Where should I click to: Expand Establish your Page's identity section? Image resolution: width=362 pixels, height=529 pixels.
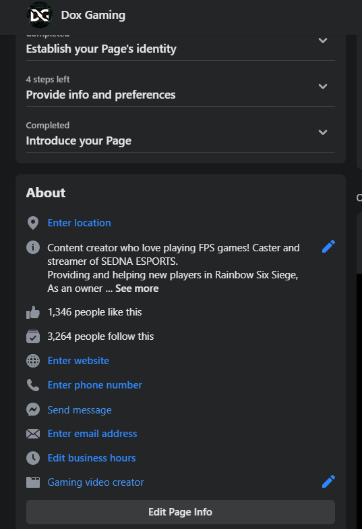click(323, 41)
